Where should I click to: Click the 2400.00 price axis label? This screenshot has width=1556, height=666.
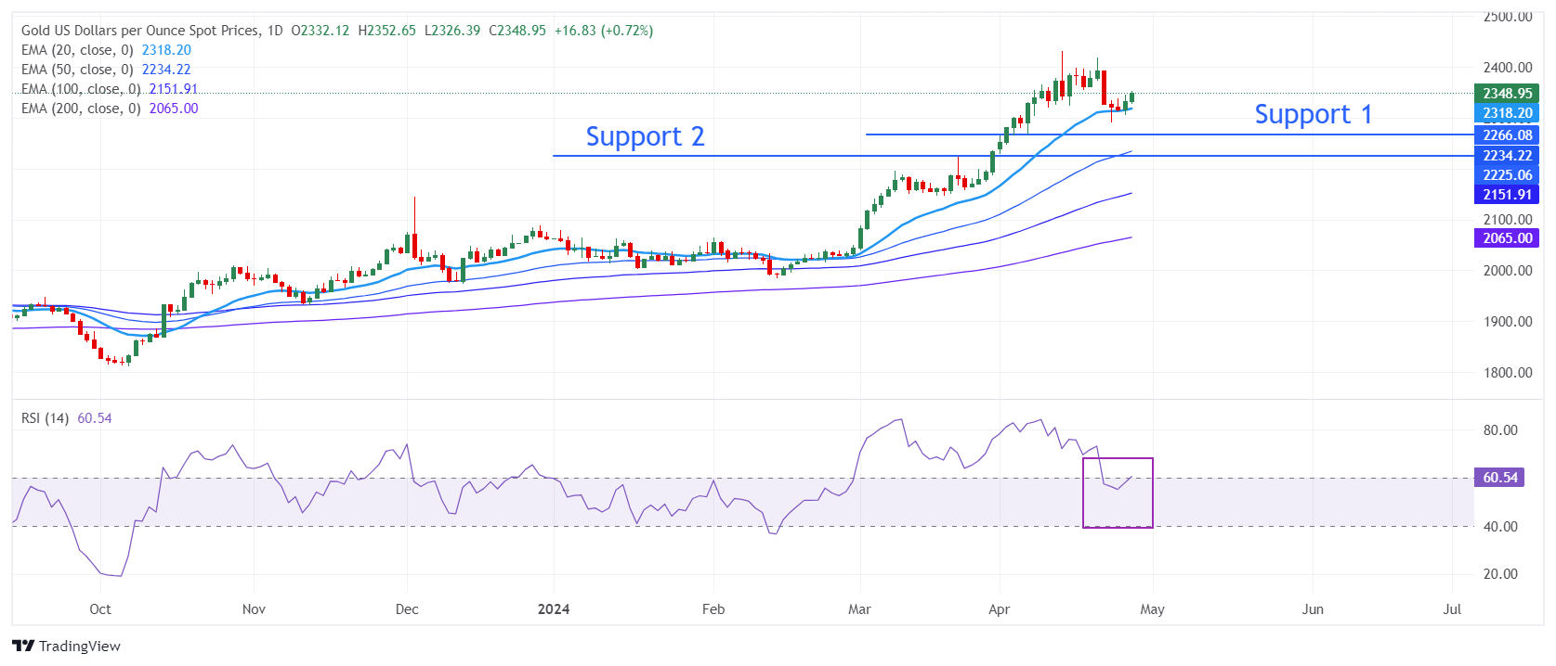pyautogui.click(x=1507, y=68)
